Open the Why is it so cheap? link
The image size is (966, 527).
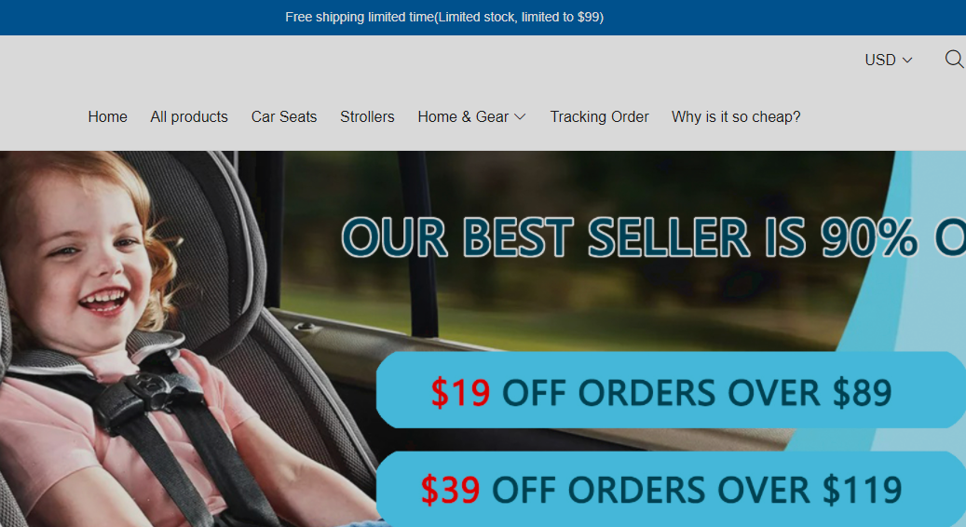[x=736, y=117]
